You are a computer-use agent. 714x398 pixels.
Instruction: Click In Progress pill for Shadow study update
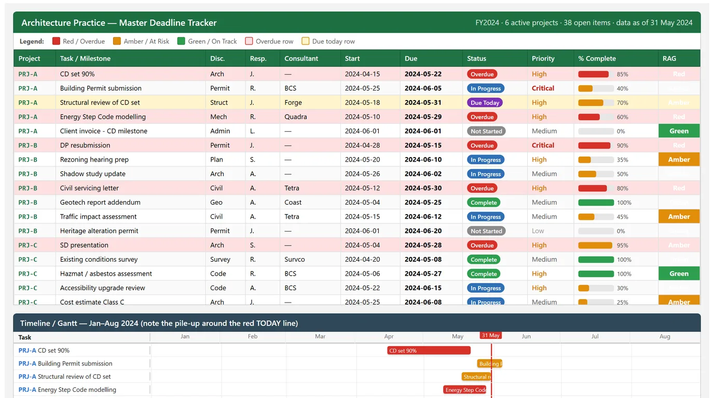pyautogui.click(x=486, y=174)
